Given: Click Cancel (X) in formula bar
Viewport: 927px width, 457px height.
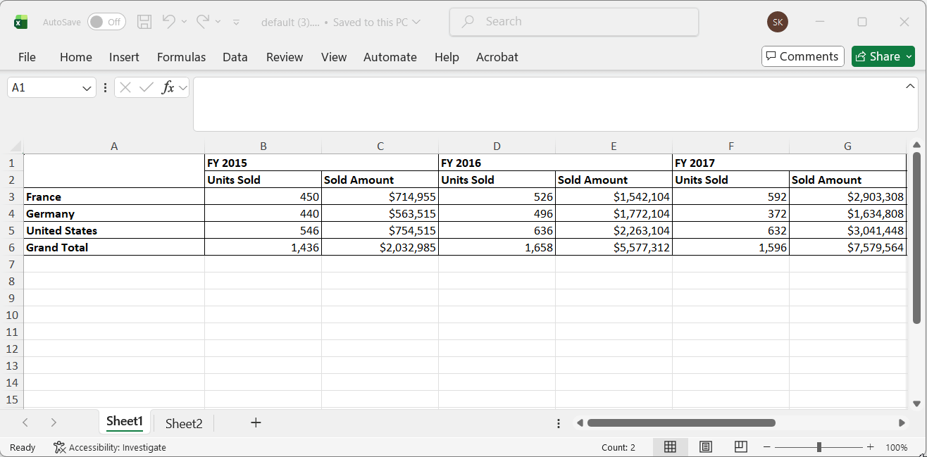Looking at the screenshot, I should coord(125,87).
